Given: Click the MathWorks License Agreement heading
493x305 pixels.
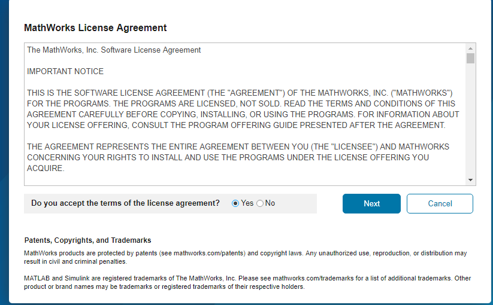Looking at the screenshot, I should [95, 28].
